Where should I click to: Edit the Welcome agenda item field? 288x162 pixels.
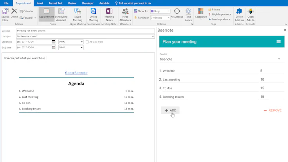211,71
